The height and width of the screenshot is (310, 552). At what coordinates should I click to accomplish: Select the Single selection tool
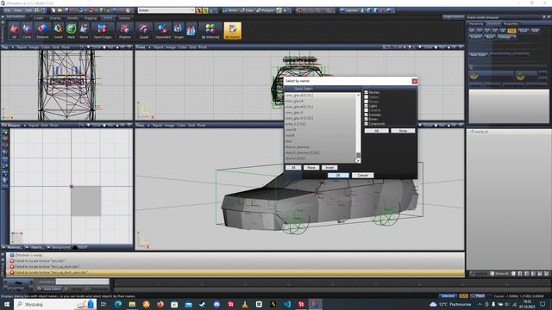[179, 31]
